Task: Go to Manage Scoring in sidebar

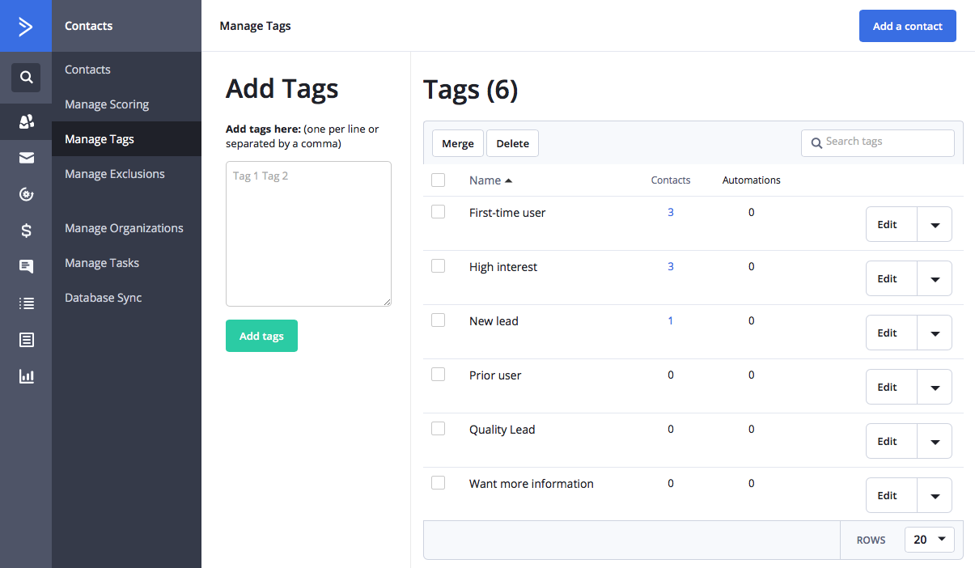Action: (107, 104)
